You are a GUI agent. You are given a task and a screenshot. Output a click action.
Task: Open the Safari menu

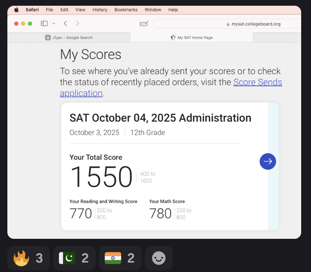coord(32,9)
